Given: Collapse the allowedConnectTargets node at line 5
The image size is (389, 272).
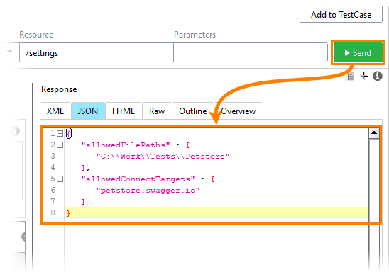Looking at the screenshot, I should (x=60, y=178).
